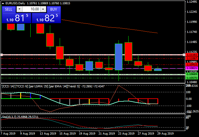Click the BUY button
199x137 pixels.
click(x=54, y=9)
